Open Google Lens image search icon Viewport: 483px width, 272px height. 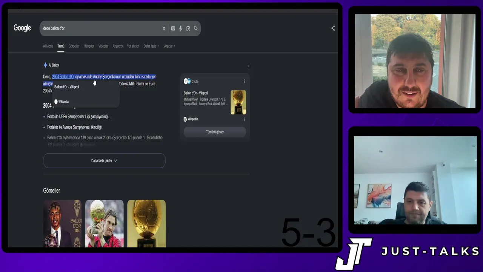188,28
